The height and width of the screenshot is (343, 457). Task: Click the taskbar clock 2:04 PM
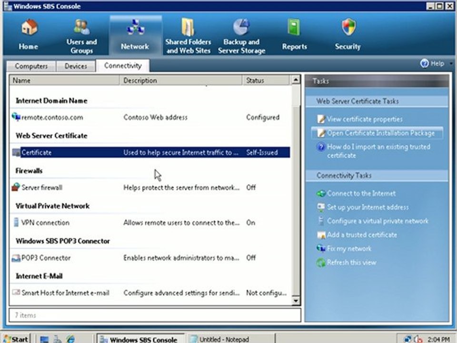438,339
